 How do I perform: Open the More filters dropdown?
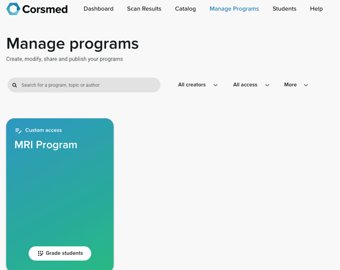coord(296,85)
